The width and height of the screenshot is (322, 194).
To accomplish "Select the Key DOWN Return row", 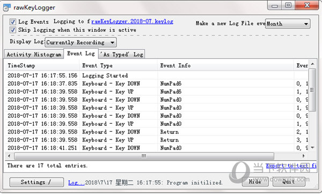I will pos(157,132).
